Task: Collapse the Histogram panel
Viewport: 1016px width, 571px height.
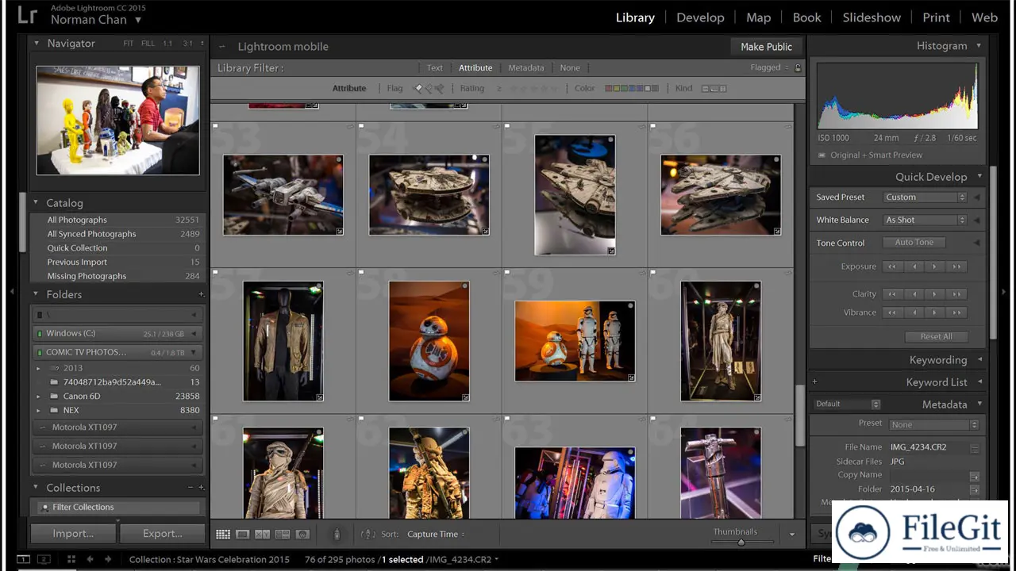Action: click(x=979, y=46)
